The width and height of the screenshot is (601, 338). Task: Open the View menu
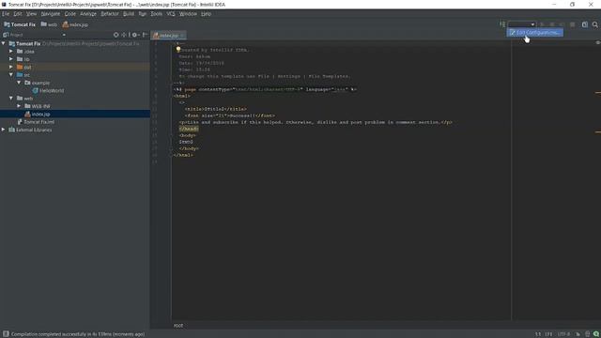coord(31,14)
